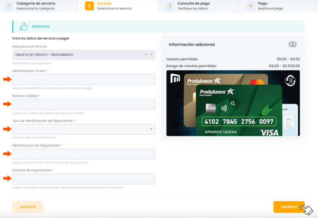Image resolution: width=318 pixels, height=218 pixels.
Task: Click the M logo on the card image
Action: (x=175, y=78)
